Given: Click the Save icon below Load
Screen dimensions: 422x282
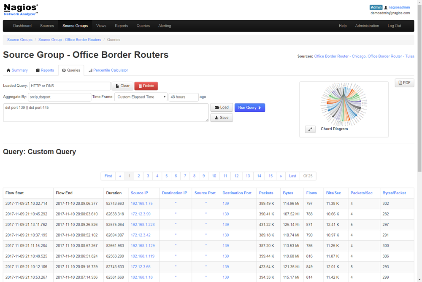Looking at the screenshot, I should pos(218,117).
